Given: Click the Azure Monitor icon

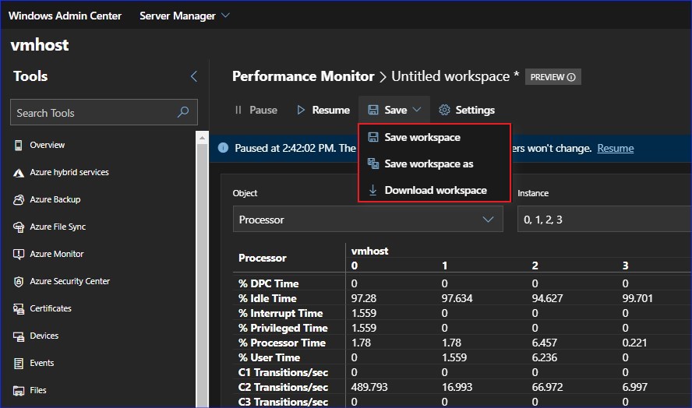Looking at the screenshot, I should tap(19, 255).
